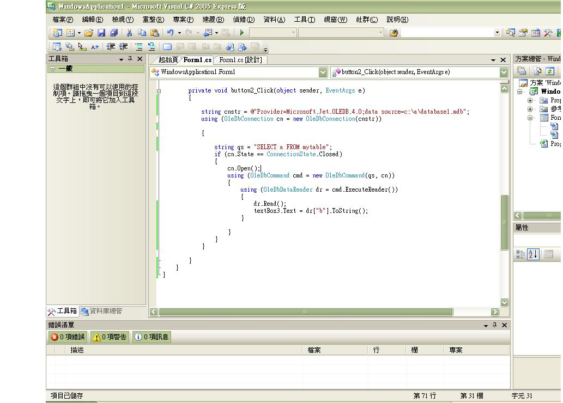Click the Find in Files binoculars icon

pyautogui.click(x=394, y=33)
